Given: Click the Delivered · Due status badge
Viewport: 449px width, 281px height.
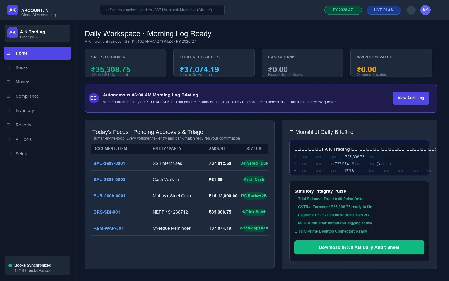Looking at the screenshot, I should (x=254, y=163).
